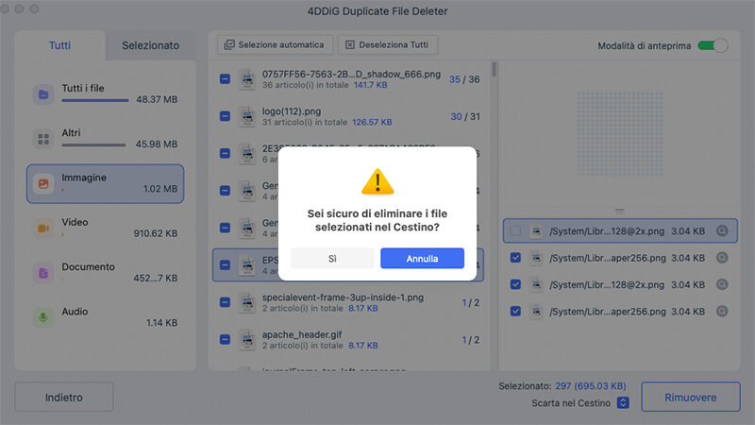Click Selezione automatica button
Image resolution: width=755 pixels, height=425 pixels.
[x=275, y=44]
